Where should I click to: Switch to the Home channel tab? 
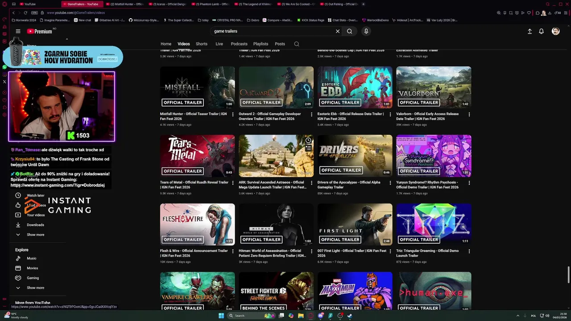click(166, 44)
